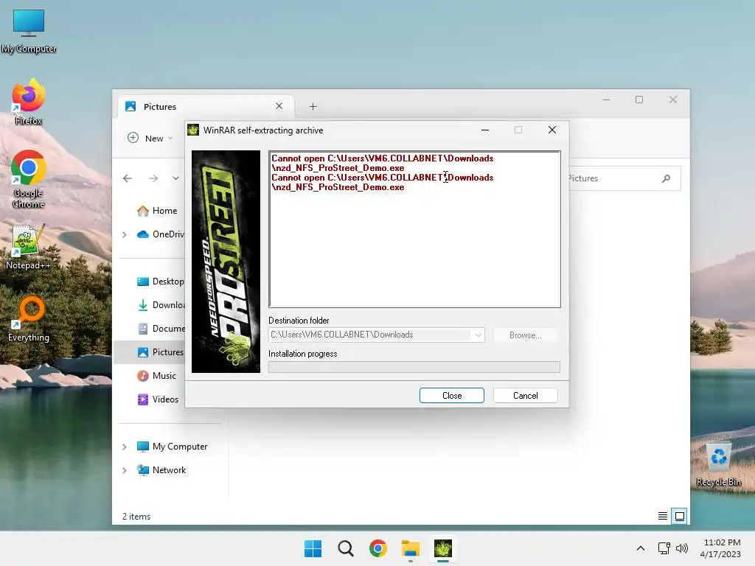This screenshot has width=755, height=566.
Task: Open the network status tray icon
Action: point(664,548)
